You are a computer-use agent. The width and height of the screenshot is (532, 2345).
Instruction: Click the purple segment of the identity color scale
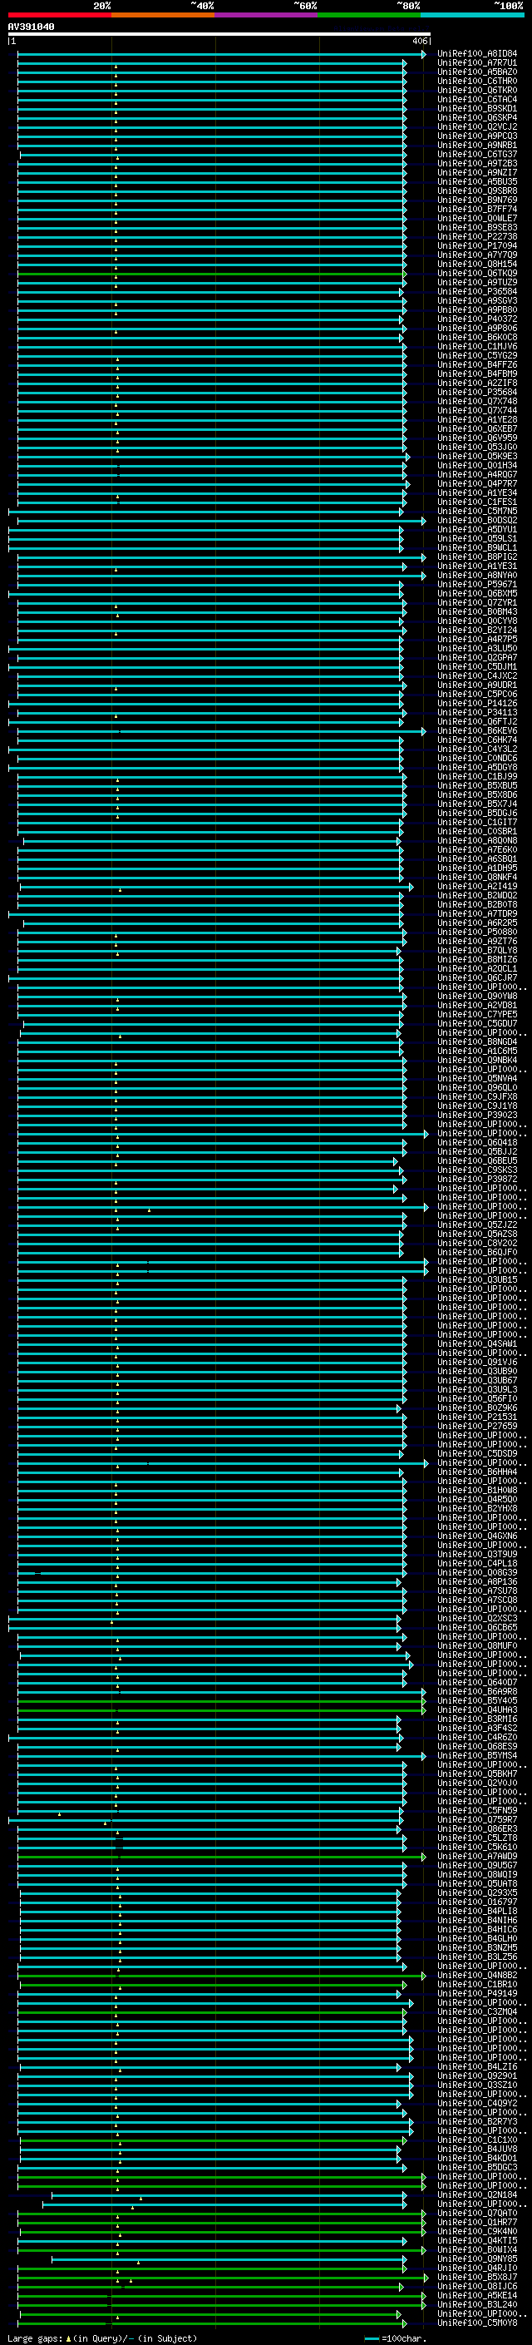tap(267, 15)
